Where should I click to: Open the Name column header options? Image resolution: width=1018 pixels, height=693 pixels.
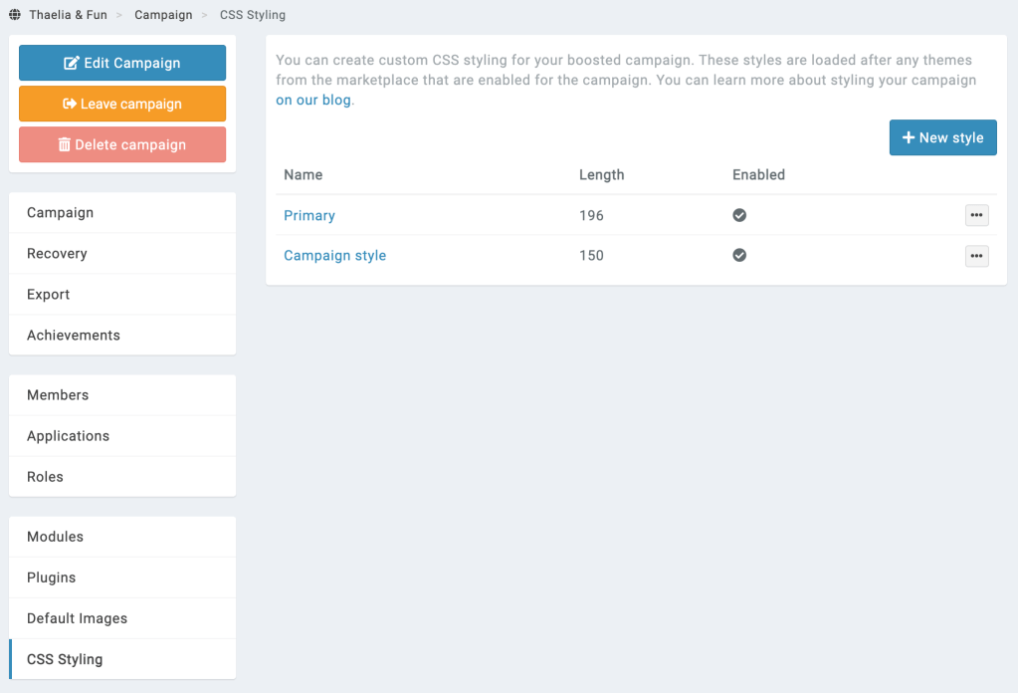pyautogui.click(x=303, y=174)
